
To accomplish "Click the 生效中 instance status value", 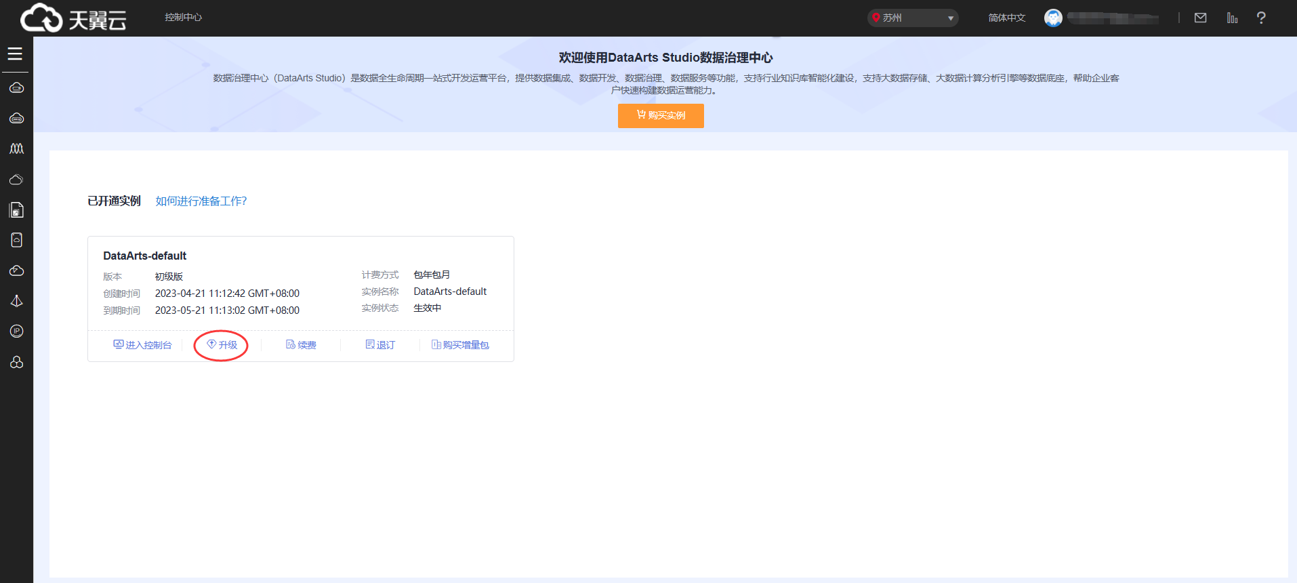I will (427, 308).
